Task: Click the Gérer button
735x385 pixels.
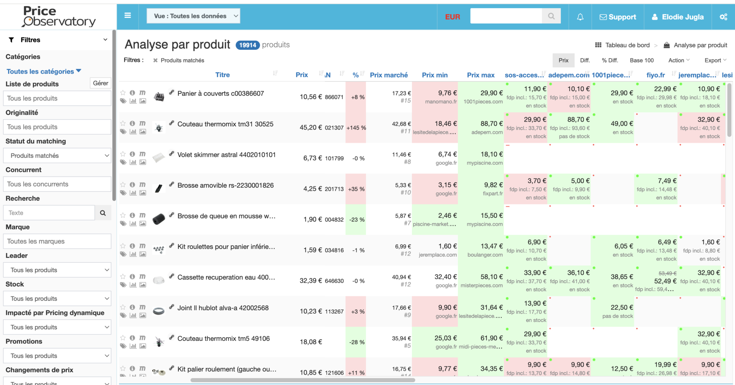Action: [100, 83]
